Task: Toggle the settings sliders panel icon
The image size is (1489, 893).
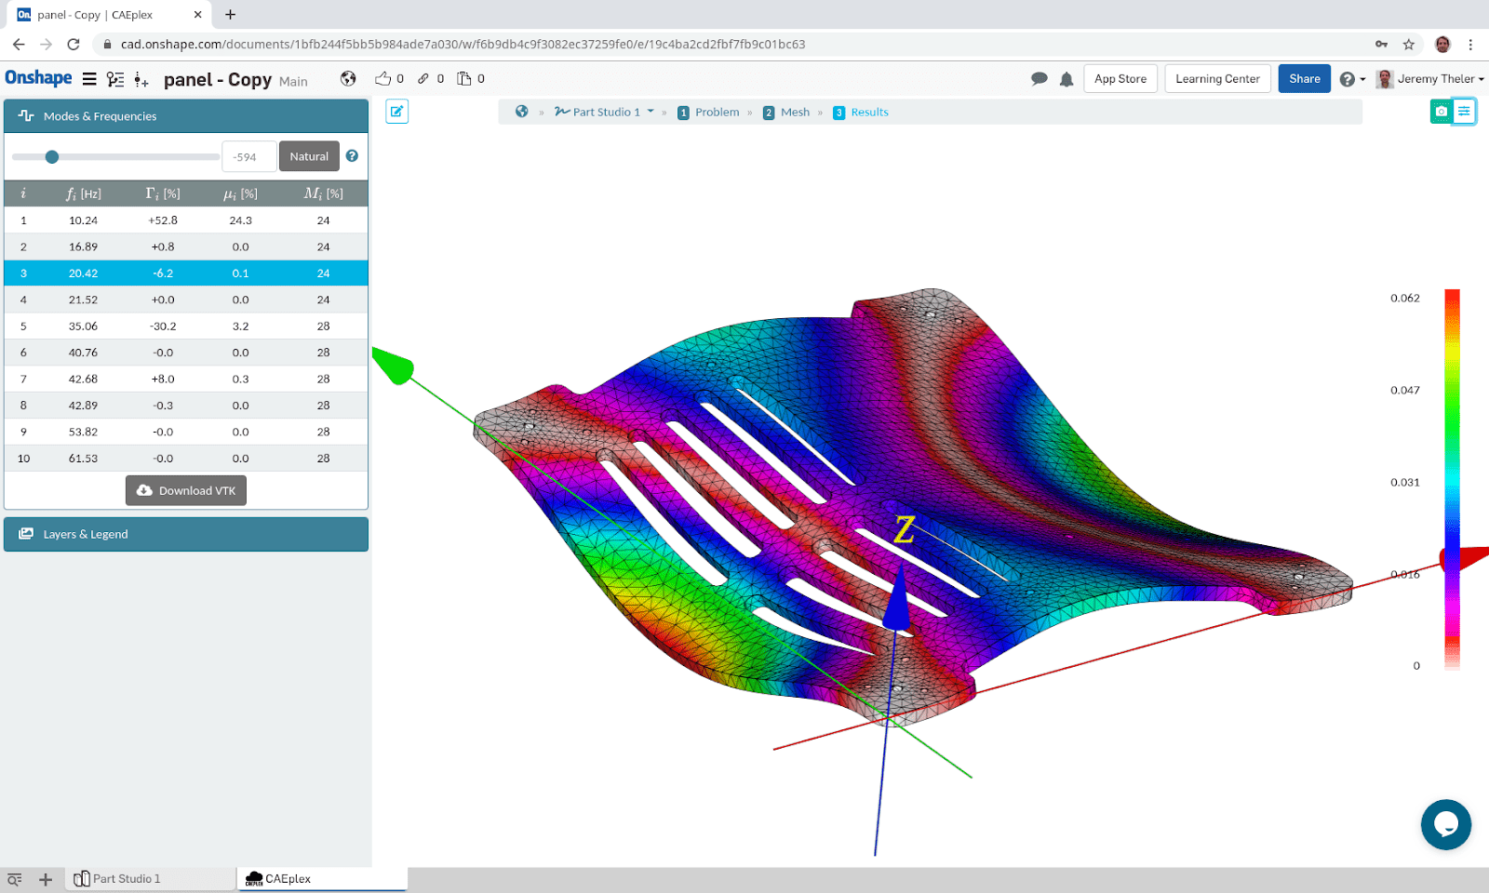Action: point(1464,112)
